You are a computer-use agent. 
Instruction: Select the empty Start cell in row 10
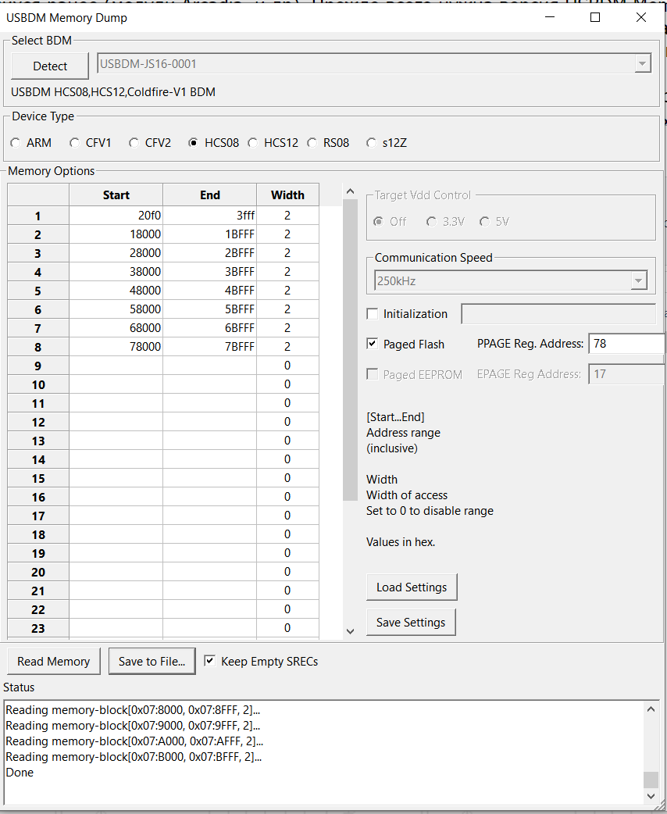coord(116,384)
